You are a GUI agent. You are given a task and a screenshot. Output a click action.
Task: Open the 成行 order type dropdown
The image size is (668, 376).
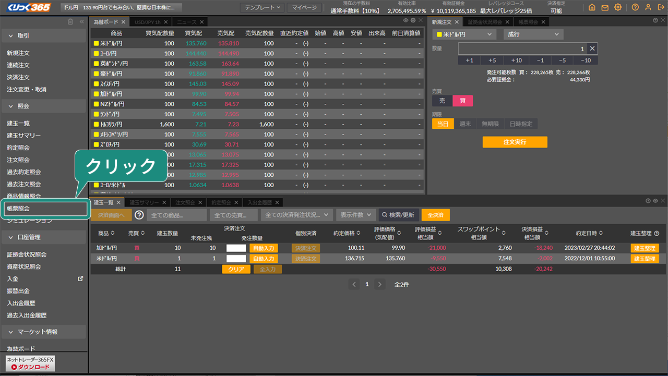(x=533, y=34)
